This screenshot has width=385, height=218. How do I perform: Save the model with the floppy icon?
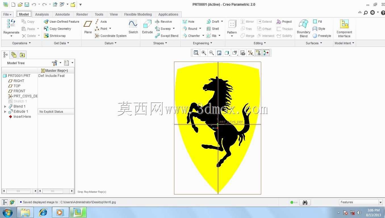click(x=27, y=5)
